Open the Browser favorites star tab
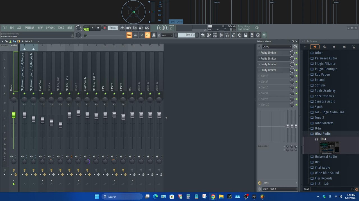This screenshot has width=359, height=201. [334, 47]
